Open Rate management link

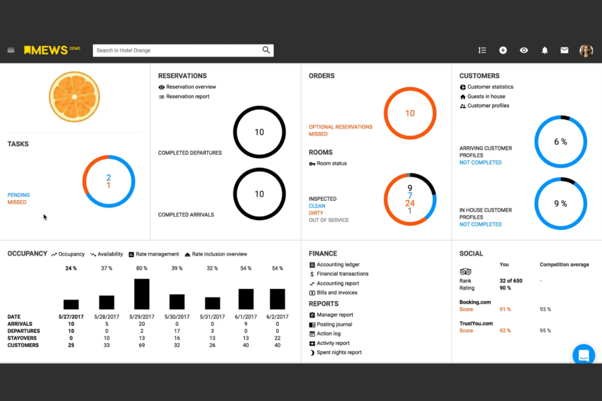(158, 254)
